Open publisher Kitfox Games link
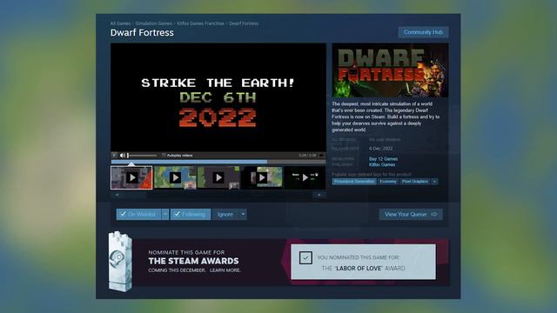Viewport: 557px width, 313px height. pos(382,164)
